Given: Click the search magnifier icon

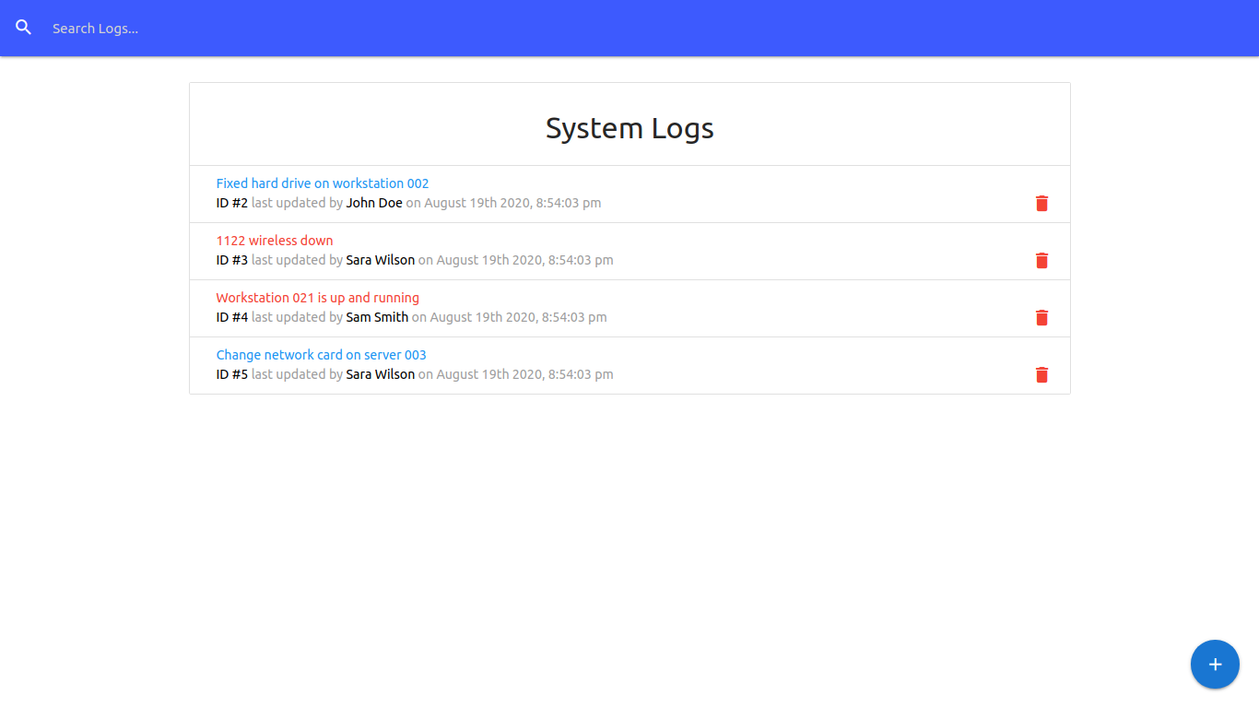Looking at the screenshot, I should 24,28.
